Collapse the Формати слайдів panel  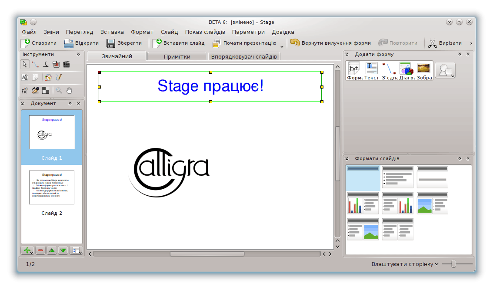[x=347, y=158]
